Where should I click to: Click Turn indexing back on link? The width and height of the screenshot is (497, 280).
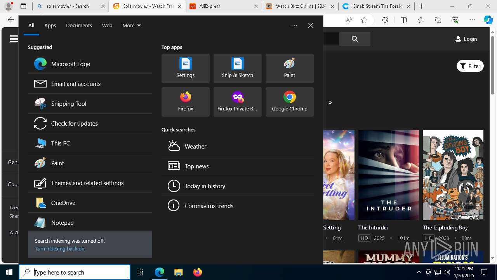tap(60, 248)
